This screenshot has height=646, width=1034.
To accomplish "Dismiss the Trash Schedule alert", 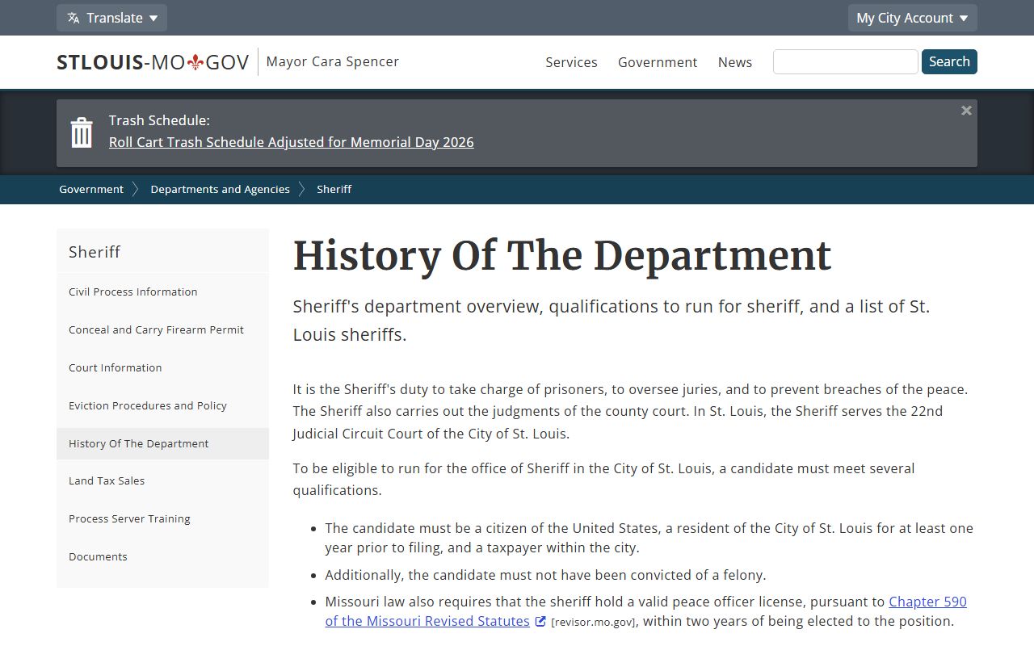I will click(966, 111).
